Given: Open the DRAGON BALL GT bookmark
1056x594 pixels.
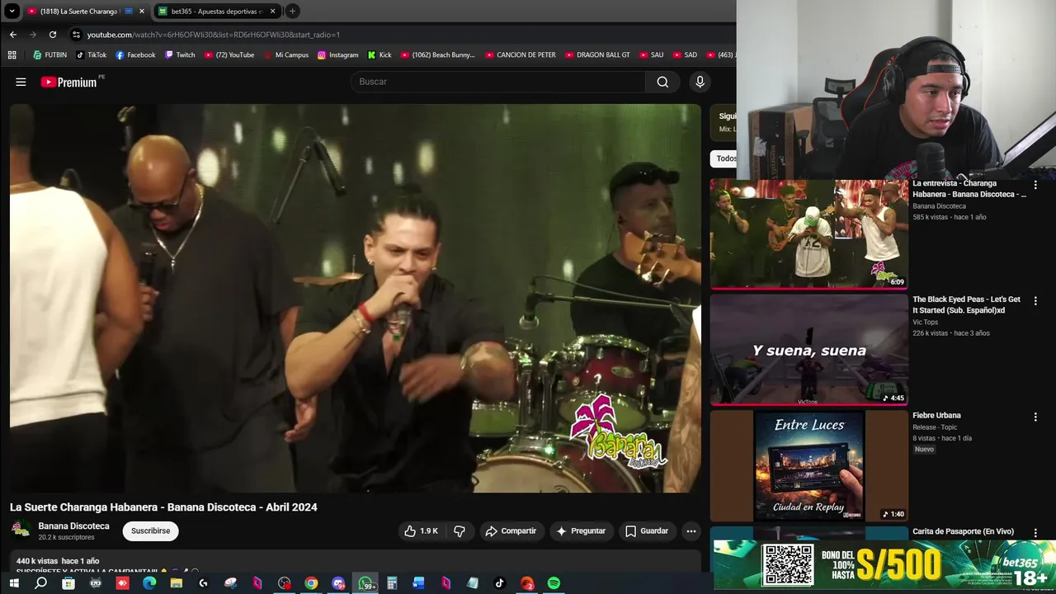Looking at the screenshot, I should coord(597,55).
